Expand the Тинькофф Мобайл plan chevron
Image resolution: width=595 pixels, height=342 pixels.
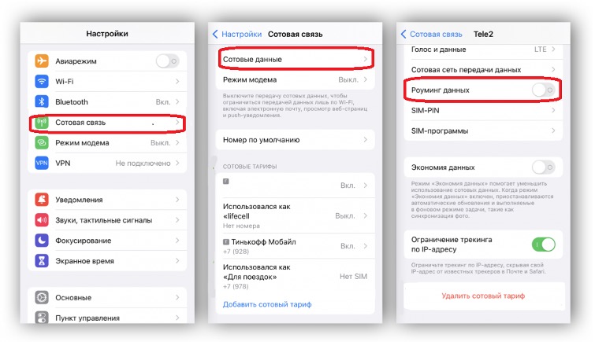[x=365, y=246]
